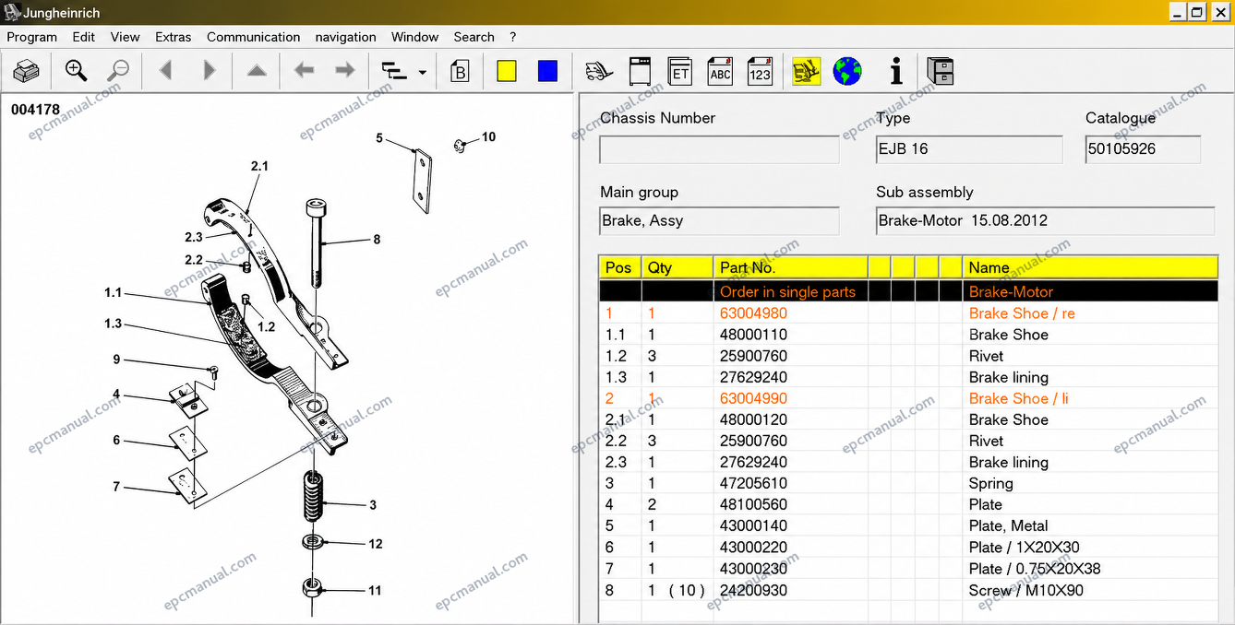
Task: Open the navigation menu
Action: [346, 37]
